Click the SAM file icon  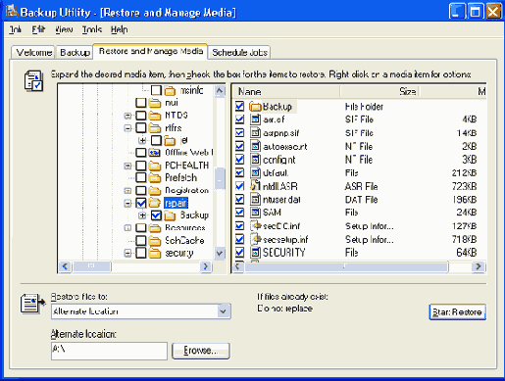click(255, 213)
